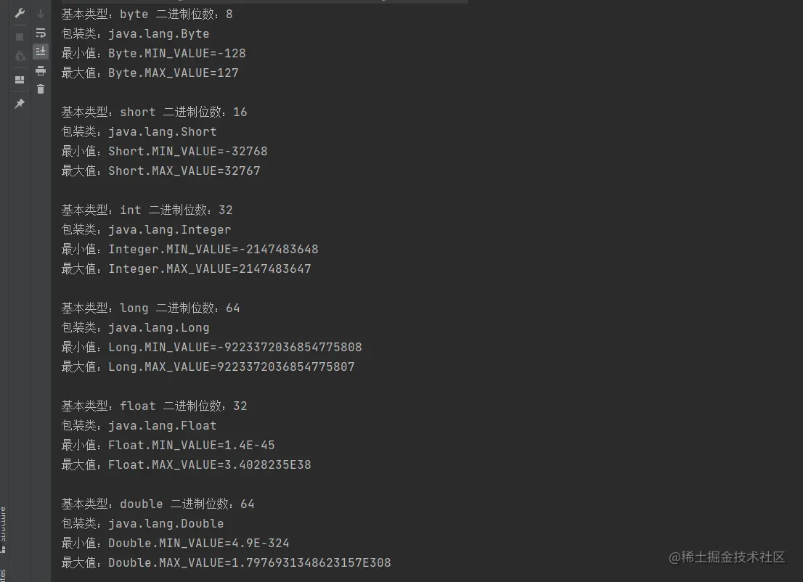Open the Structure tool window tab
This screenshot has width=803, height=582.
click(3, 524)
